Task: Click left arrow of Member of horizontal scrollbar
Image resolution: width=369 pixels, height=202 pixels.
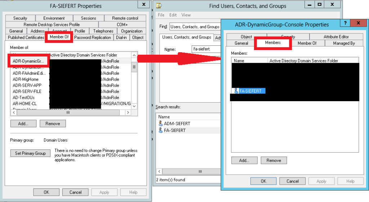Action: point(14,112)
